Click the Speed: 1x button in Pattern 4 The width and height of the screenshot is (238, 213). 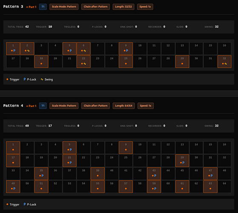pos(146,106)
